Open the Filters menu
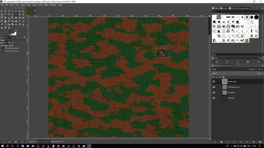Screen dimensions: 264x148 click(46, 5)
